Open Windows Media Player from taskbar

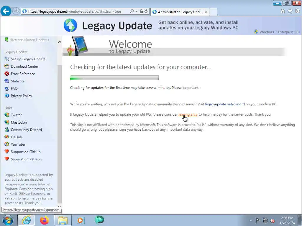[80, 220]
